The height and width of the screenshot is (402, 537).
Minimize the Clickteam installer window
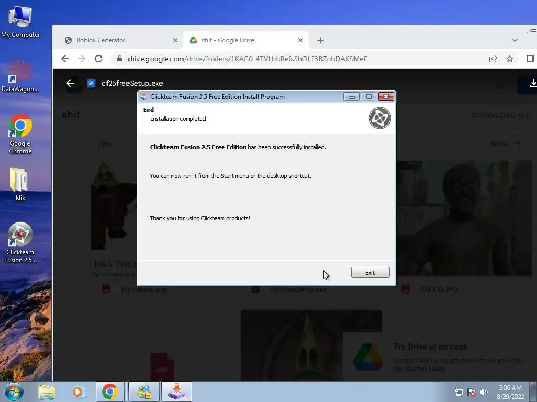coord(351,97)
